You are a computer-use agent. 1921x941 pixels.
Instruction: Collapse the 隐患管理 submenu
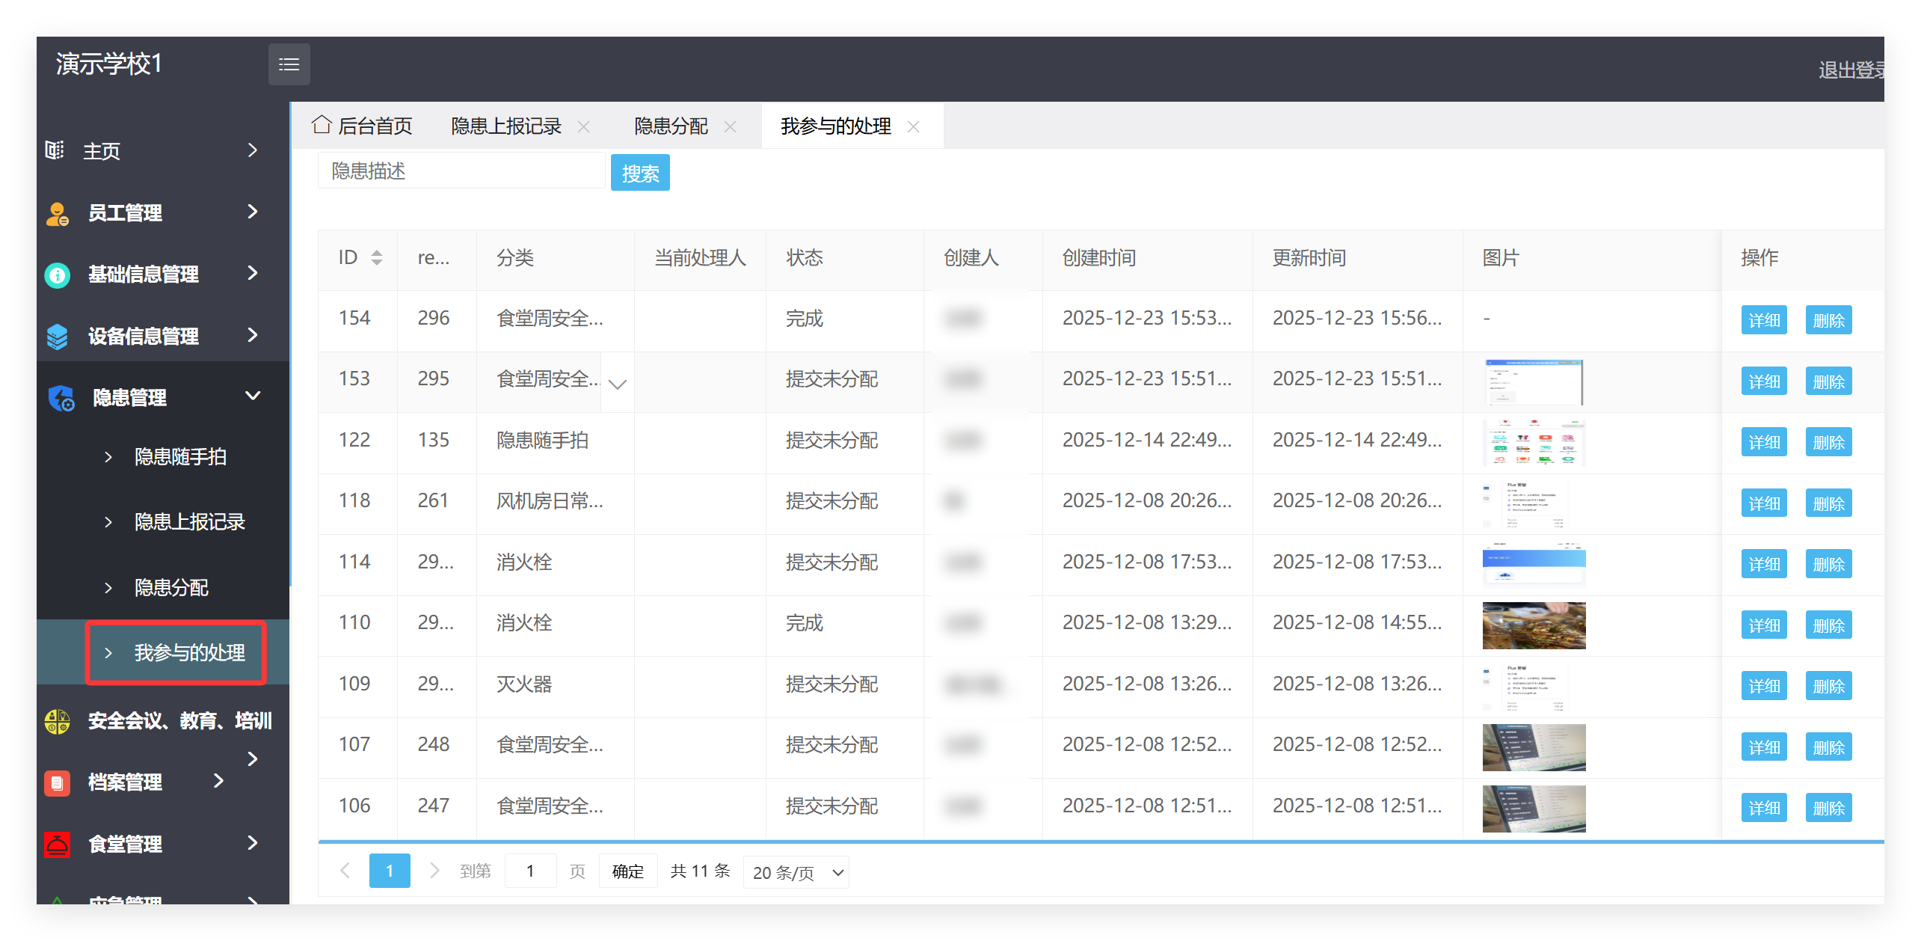253,396
